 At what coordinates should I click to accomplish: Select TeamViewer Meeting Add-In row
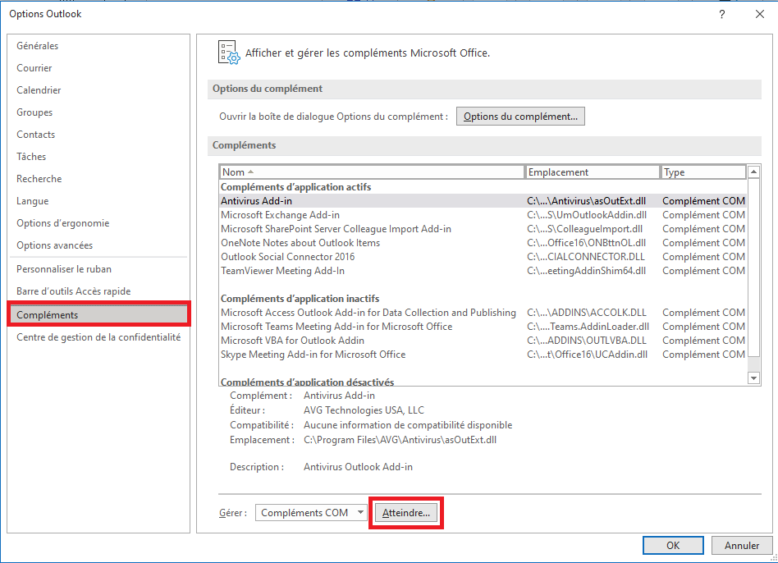(483, 270)
